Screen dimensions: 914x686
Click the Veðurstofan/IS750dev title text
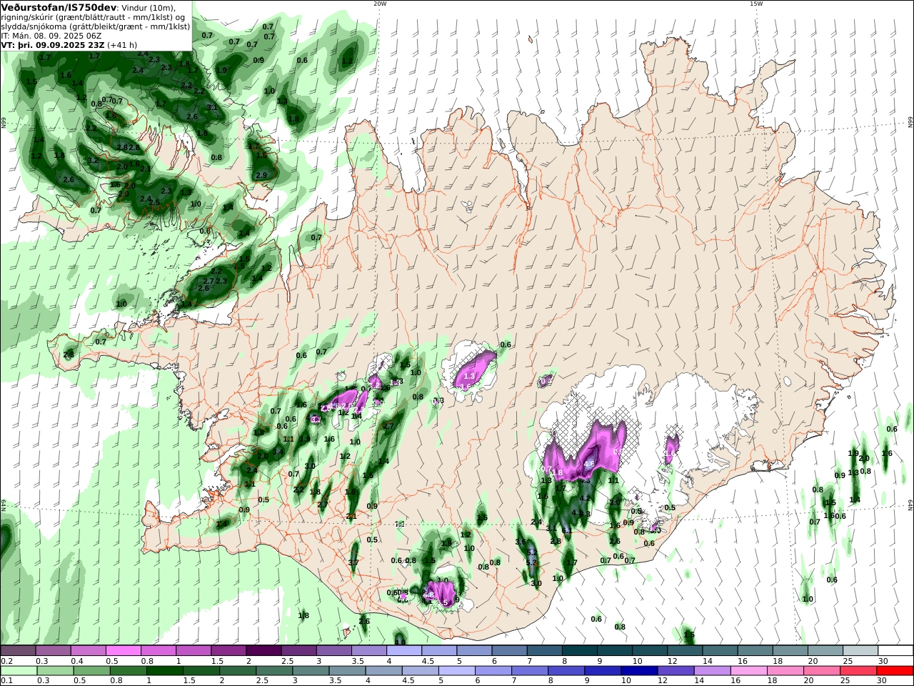coord(59,7)
